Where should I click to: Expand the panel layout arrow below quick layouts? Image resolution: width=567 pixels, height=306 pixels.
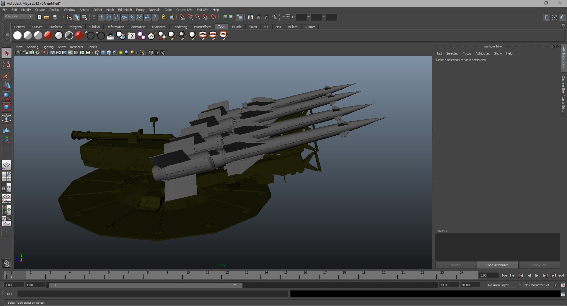point(6,232)
